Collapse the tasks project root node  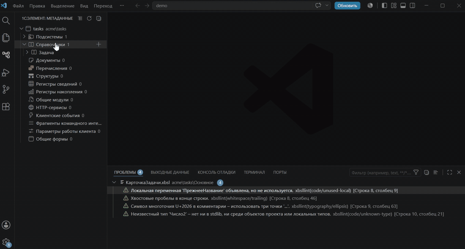(22, 29)
